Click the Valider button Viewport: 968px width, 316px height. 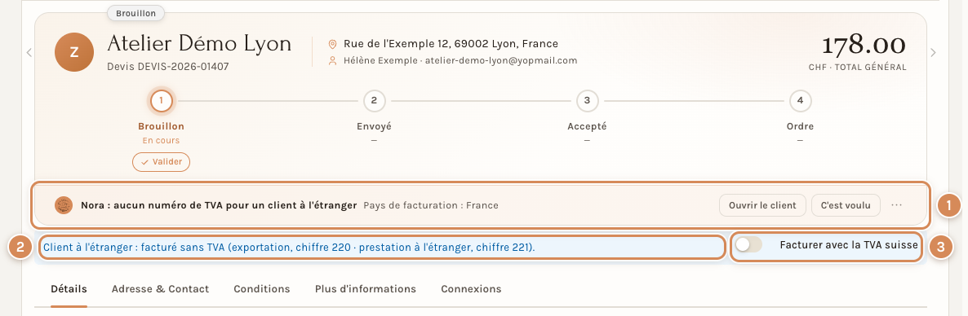[161, 162]
